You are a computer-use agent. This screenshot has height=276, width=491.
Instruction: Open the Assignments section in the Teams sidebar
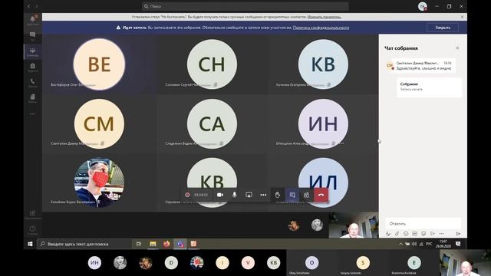(x=32, y=67)
